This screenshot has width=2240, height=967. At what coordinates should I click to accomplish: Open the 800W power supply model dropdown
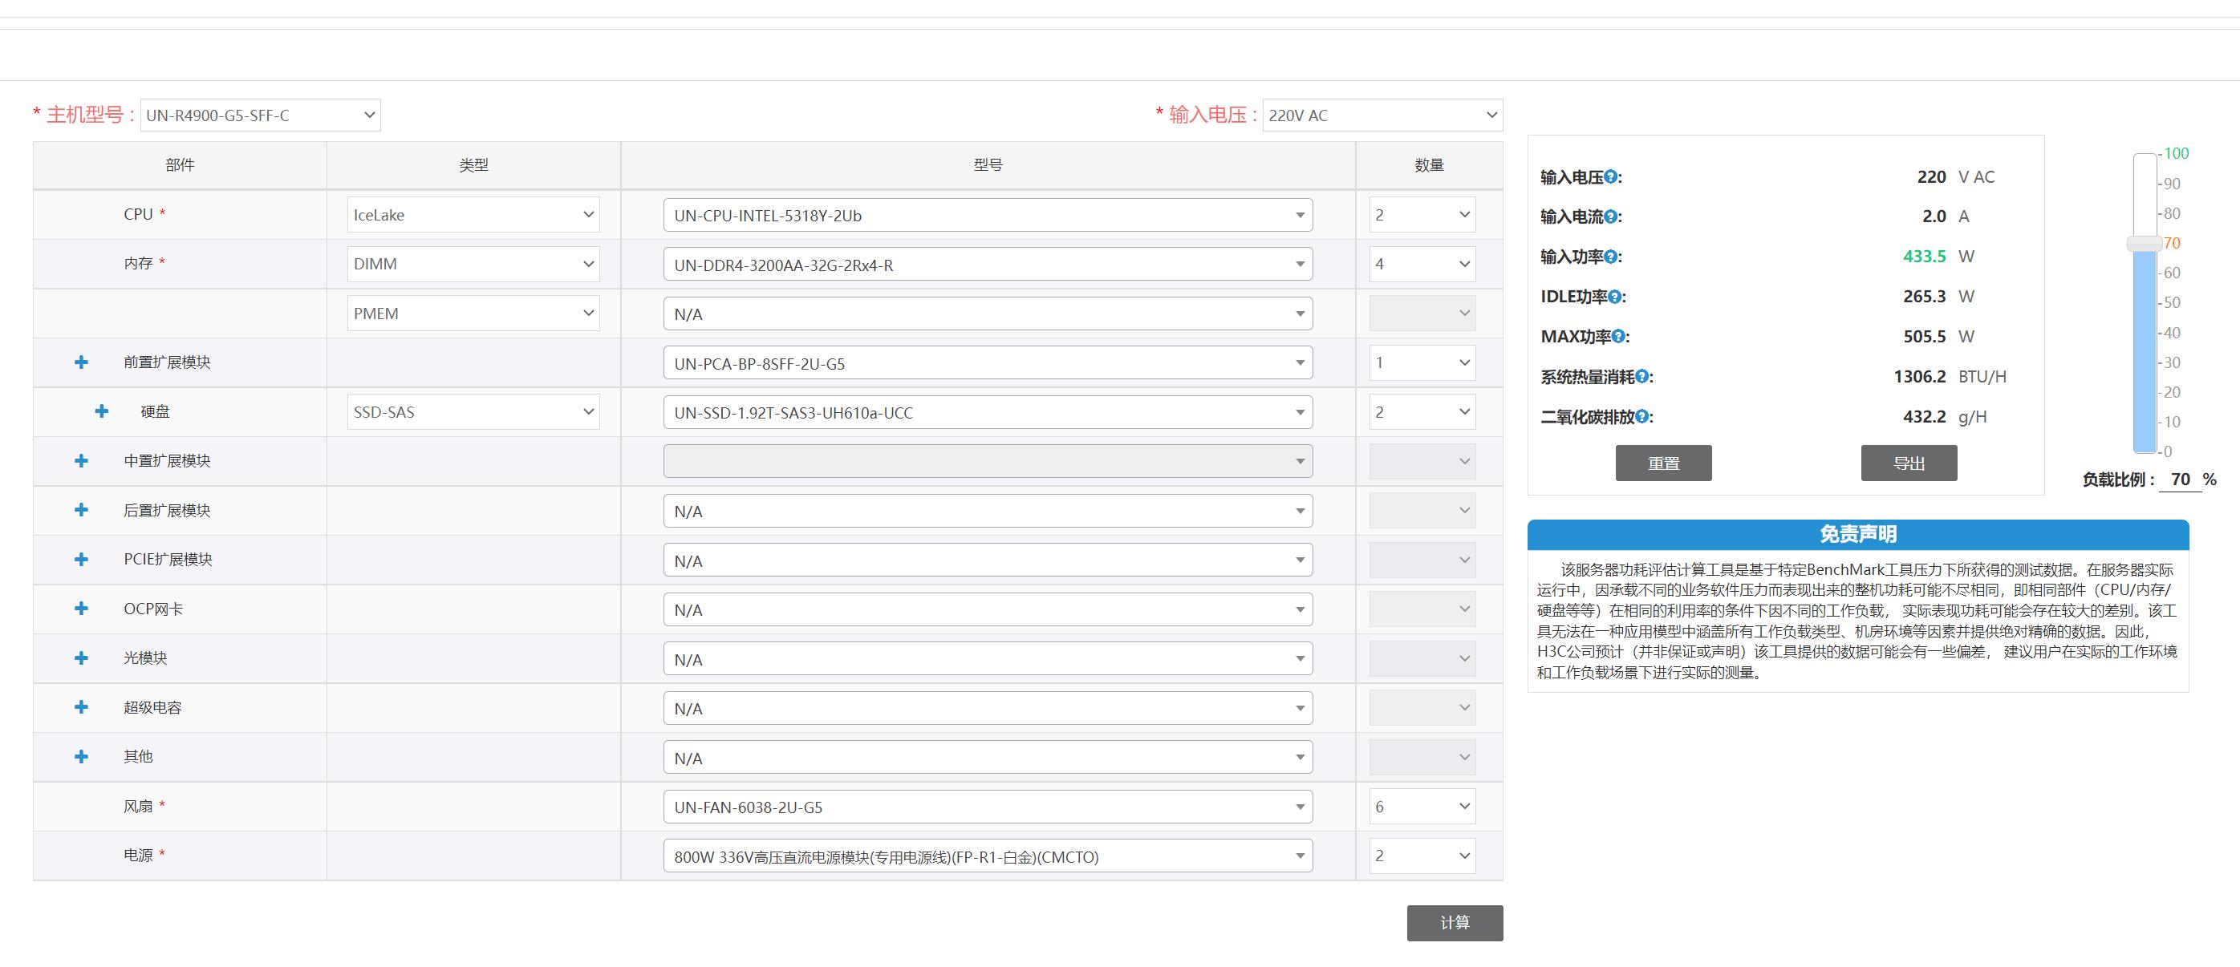click(987, 856)
